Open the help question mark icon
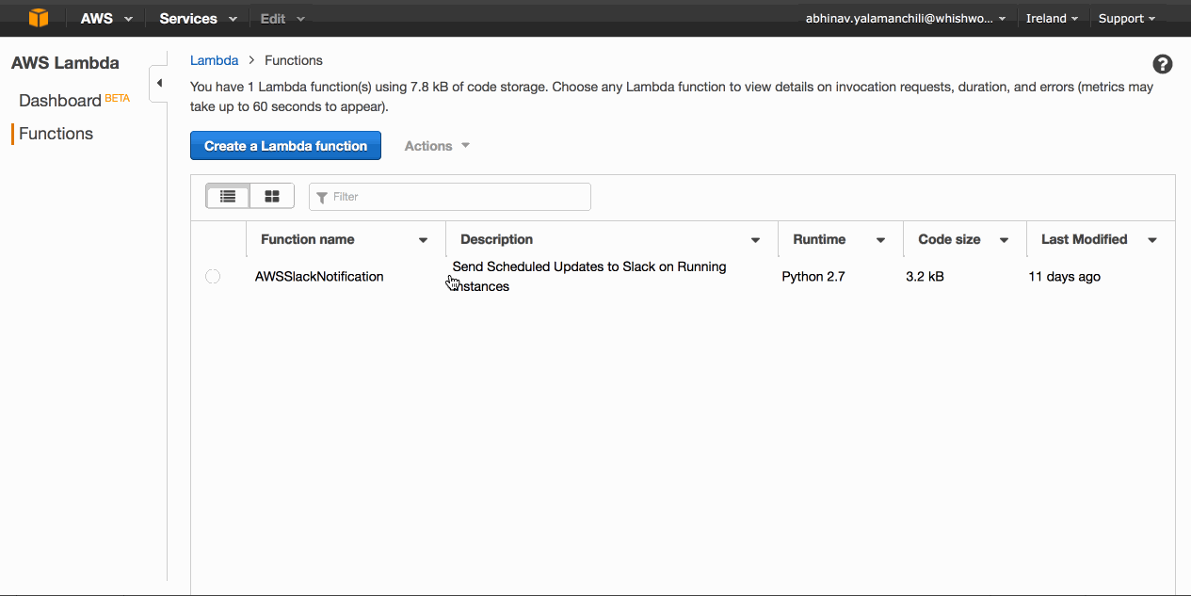The height and width of the screenshot is (596, 1191). (1163, 64)
